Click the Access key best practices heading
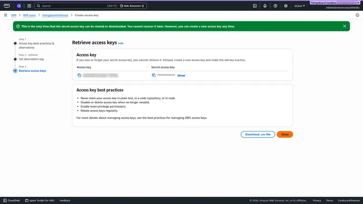This screenshot has width=363, height=204. (100, 90)
